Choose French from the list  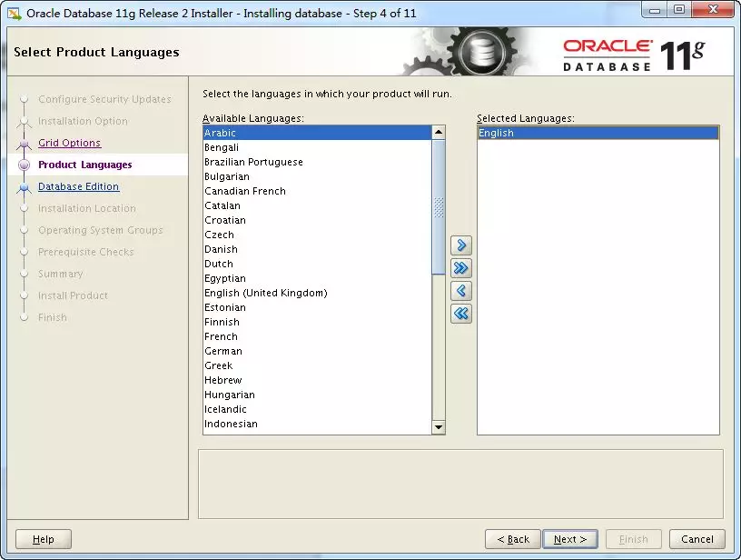click(x=317, y=336)
